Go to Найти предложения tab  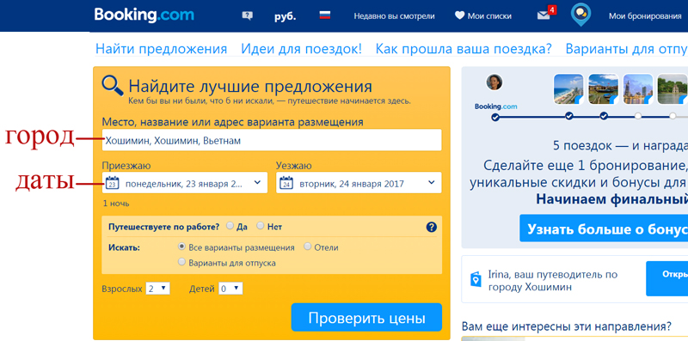pos(161,49)
